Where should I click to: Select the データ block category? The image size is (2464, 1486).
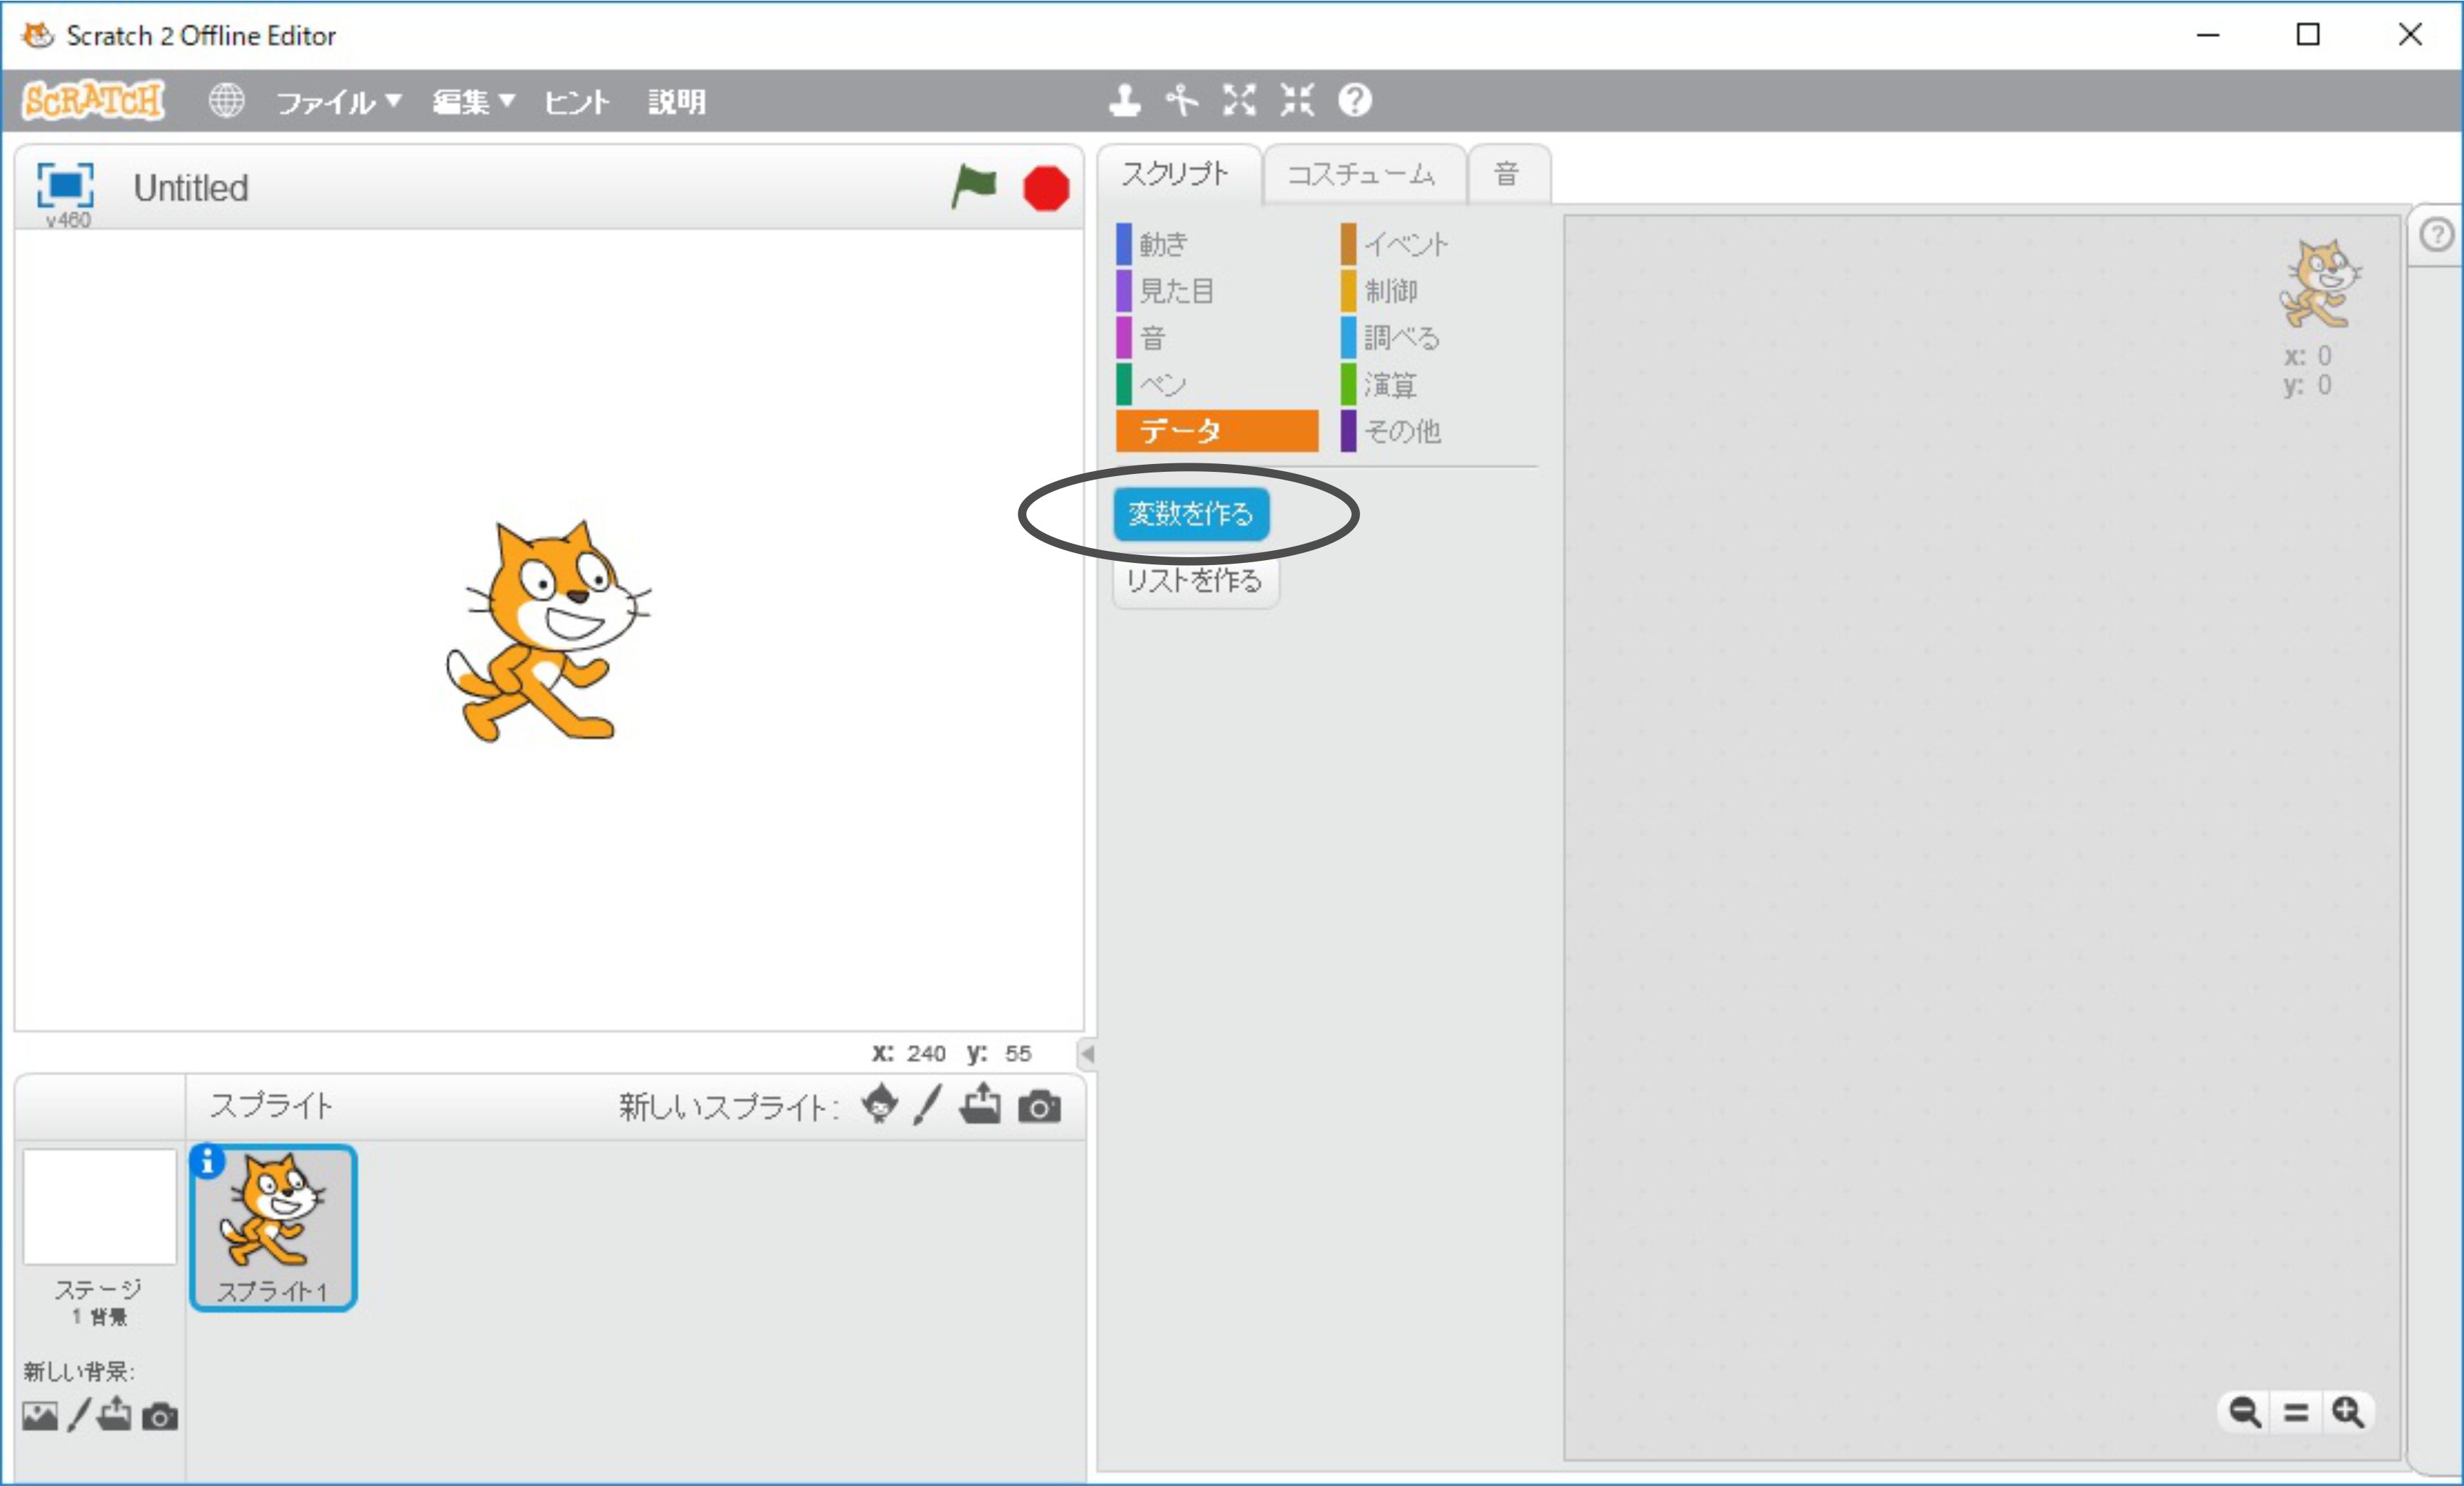1216,431
